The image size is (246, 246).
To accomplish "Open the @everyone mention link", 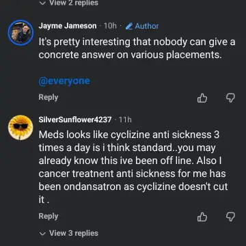I will point(64,81).
